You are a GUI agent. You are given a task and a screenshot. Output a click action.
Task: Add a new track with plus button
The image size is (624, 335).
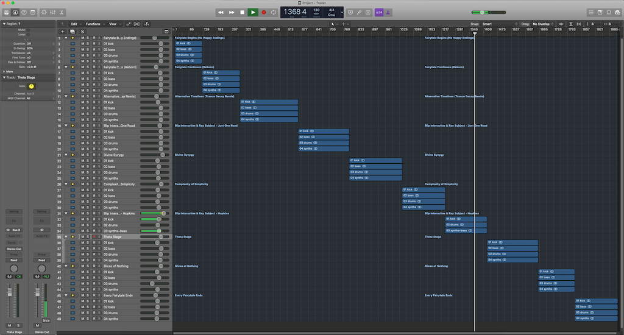point(62,31)
